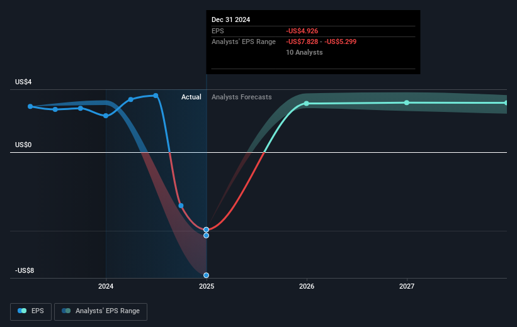
Task: Select the negative EPS point in late 2024
Action: pyautogui.click(x=181, y=206)
